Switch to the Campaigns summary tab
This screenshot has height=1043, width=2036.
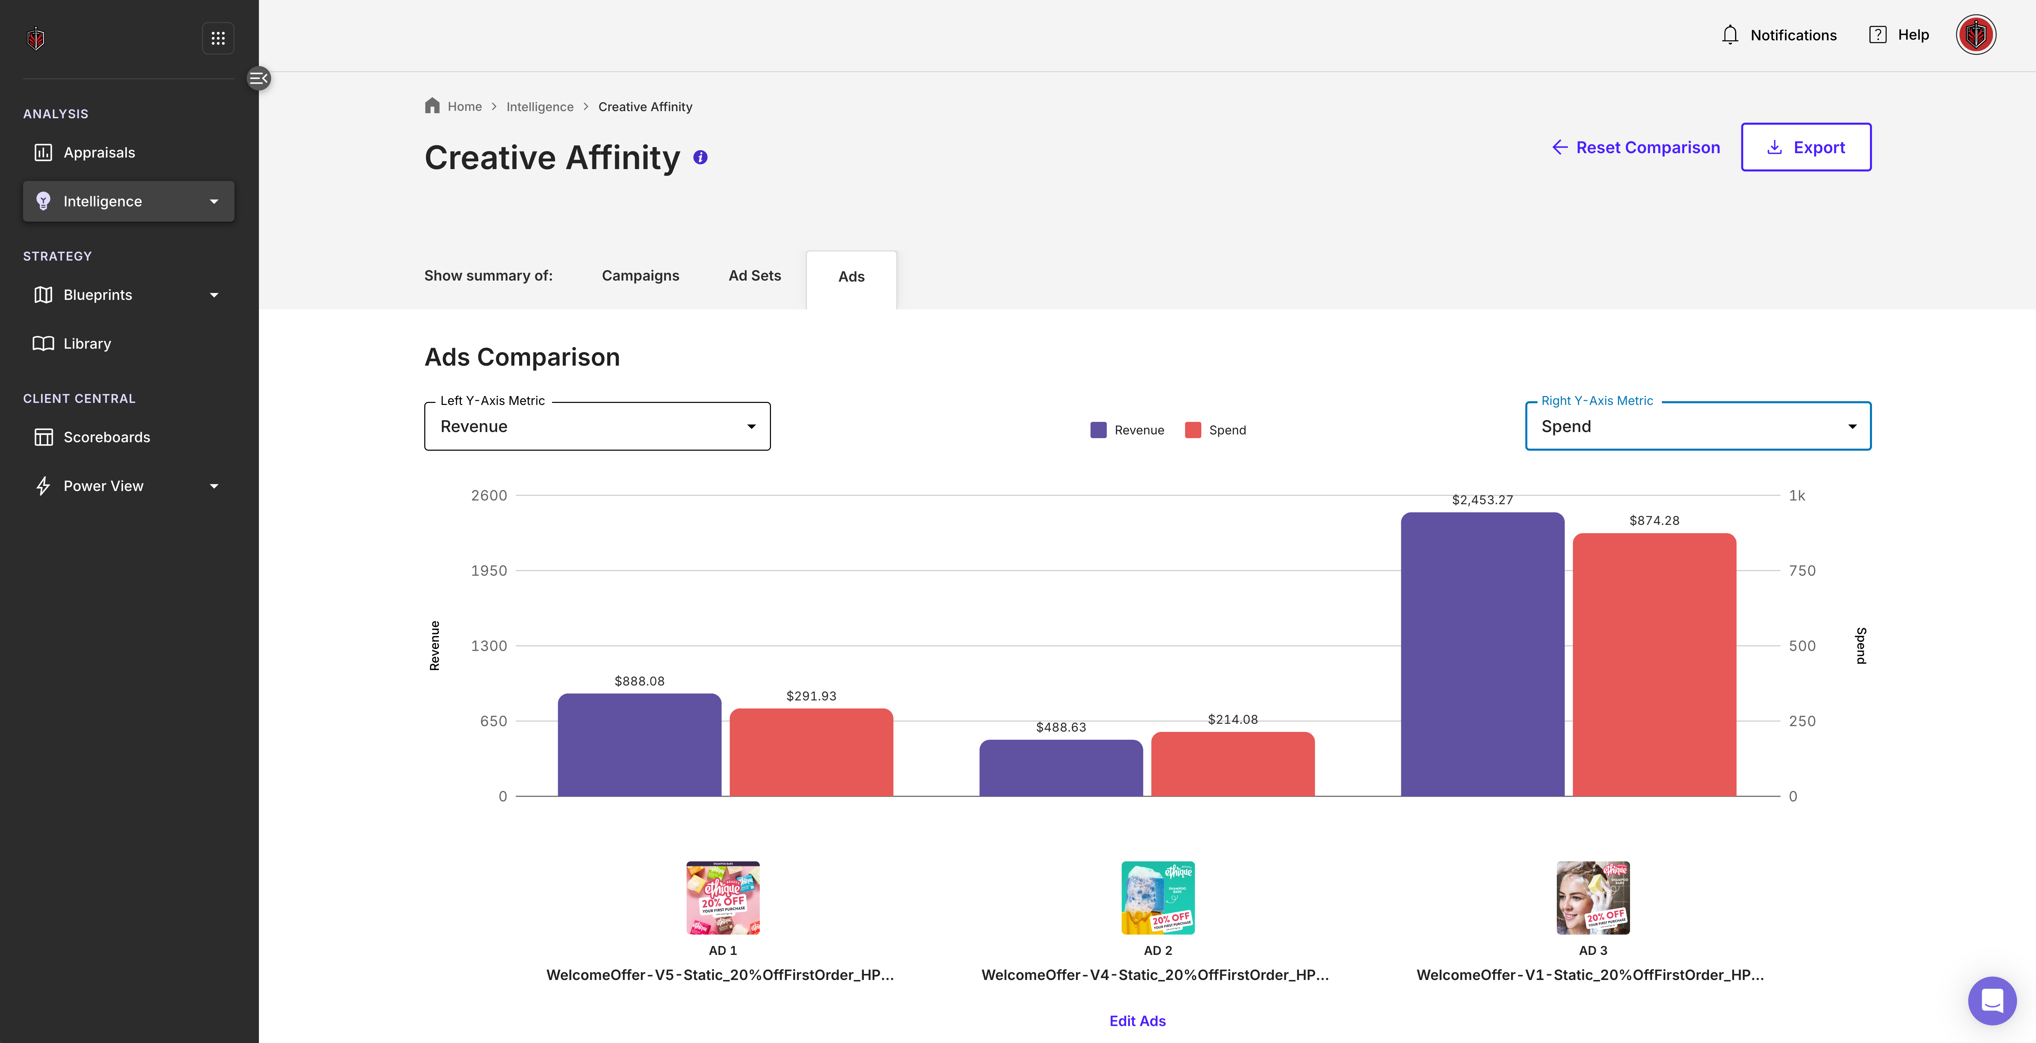click(640, 276)
